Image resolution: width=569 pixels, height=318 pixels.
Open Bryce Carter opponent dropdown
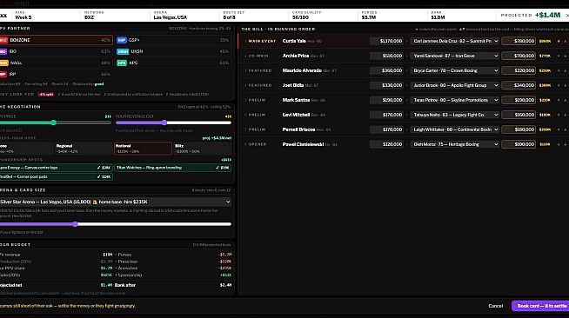[455, 70]
